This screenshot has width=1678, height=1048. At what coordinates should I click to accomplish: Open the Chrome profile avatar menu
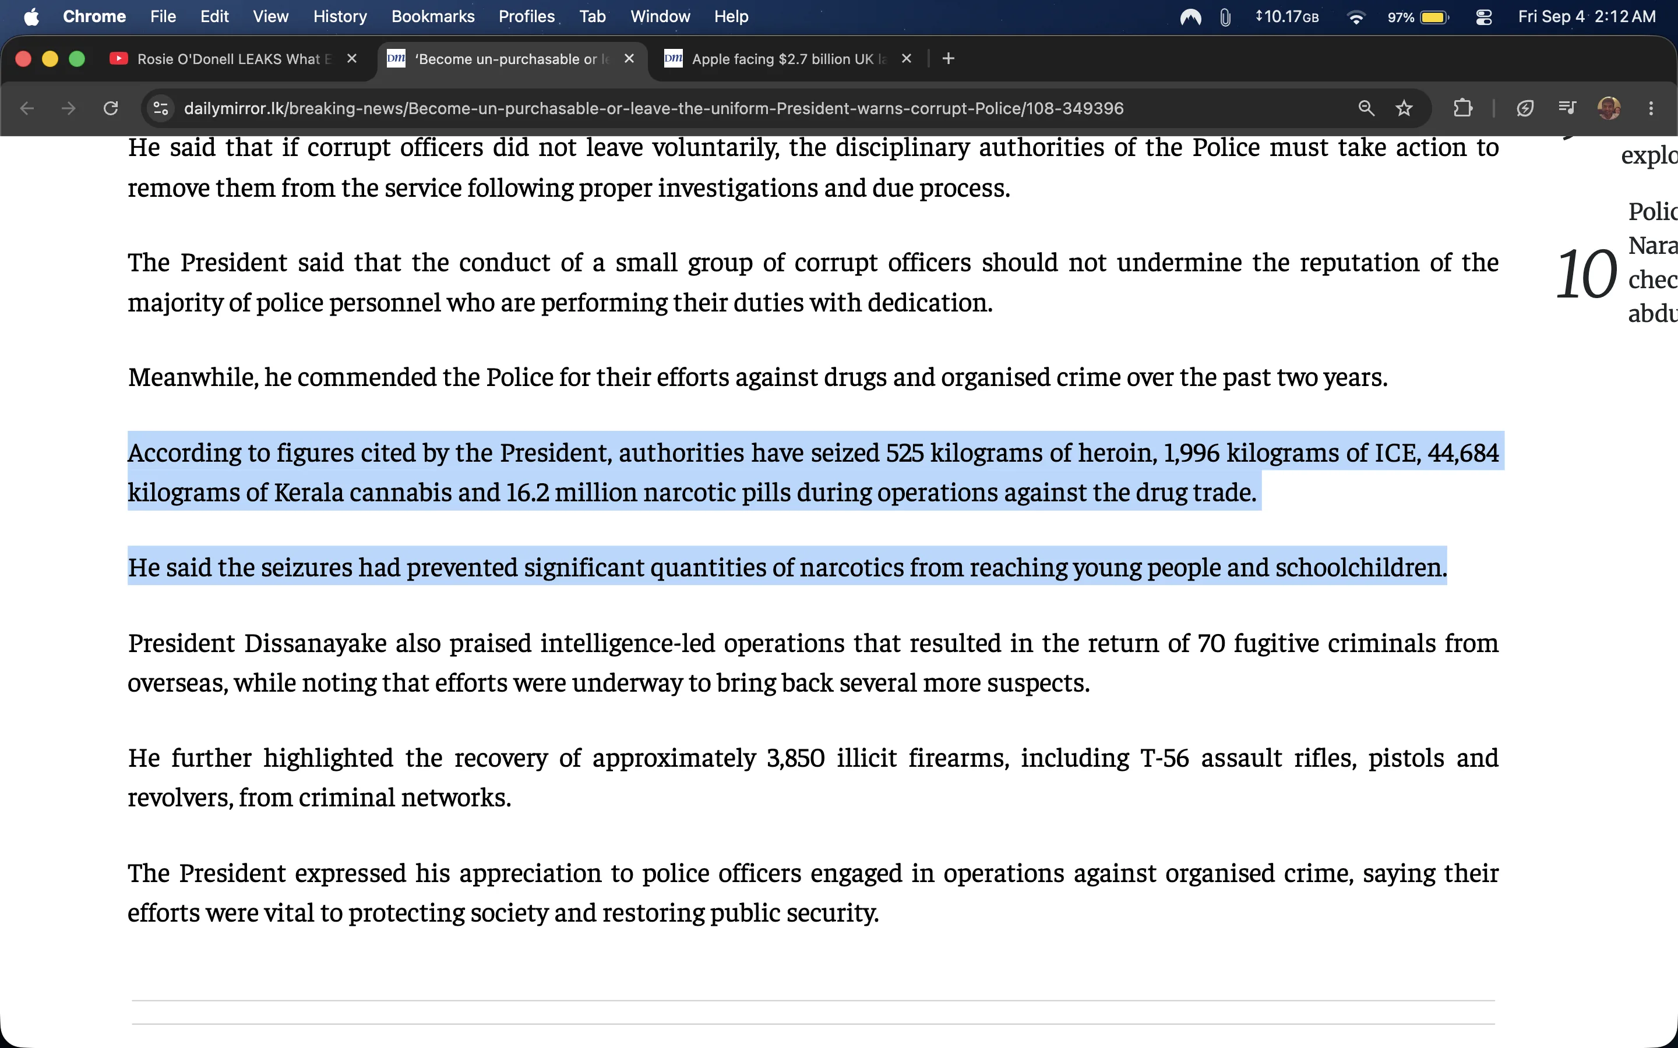(1609, 108)
